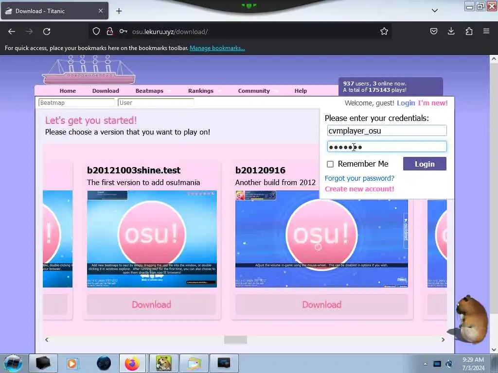Go to the Home menu item

point(68,91)
